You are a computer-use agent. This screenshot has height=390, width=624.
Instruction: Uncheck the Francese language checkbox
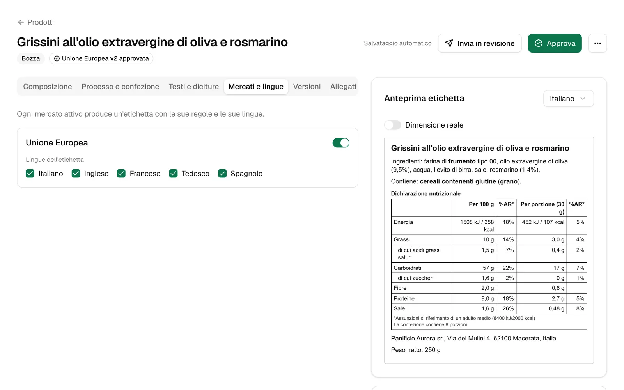[121, 173]
